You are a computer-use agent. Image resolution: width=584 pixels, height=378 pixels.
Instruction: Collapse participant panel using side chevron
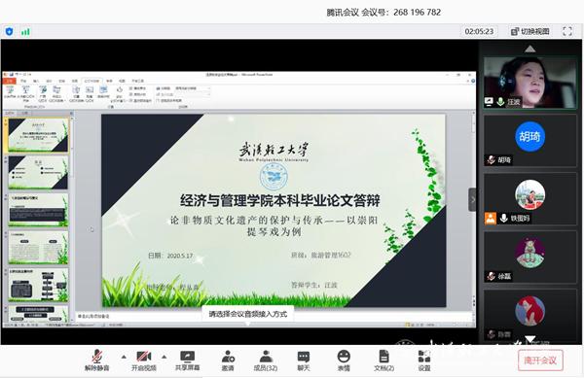pos(472,199)
